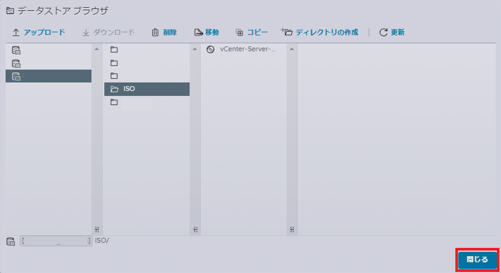Click the datastore path field at the bottom
This screenshot has height=273, width=501.
56,241
